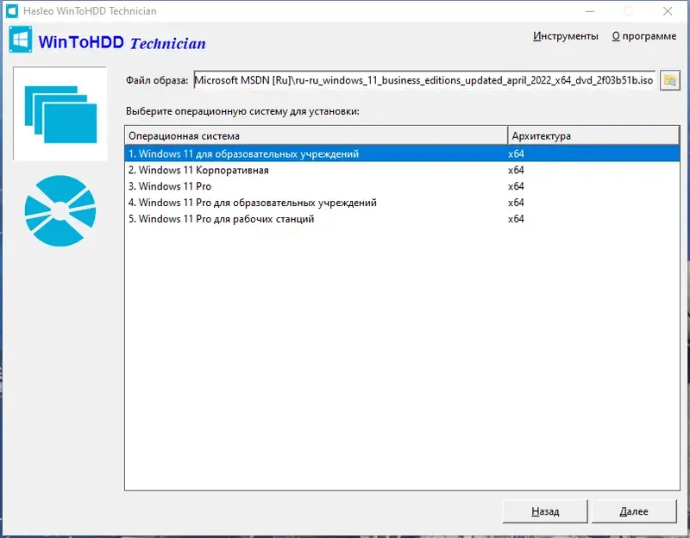Click the Архитектура column header

pyautogui.click(x=593, y=136)
